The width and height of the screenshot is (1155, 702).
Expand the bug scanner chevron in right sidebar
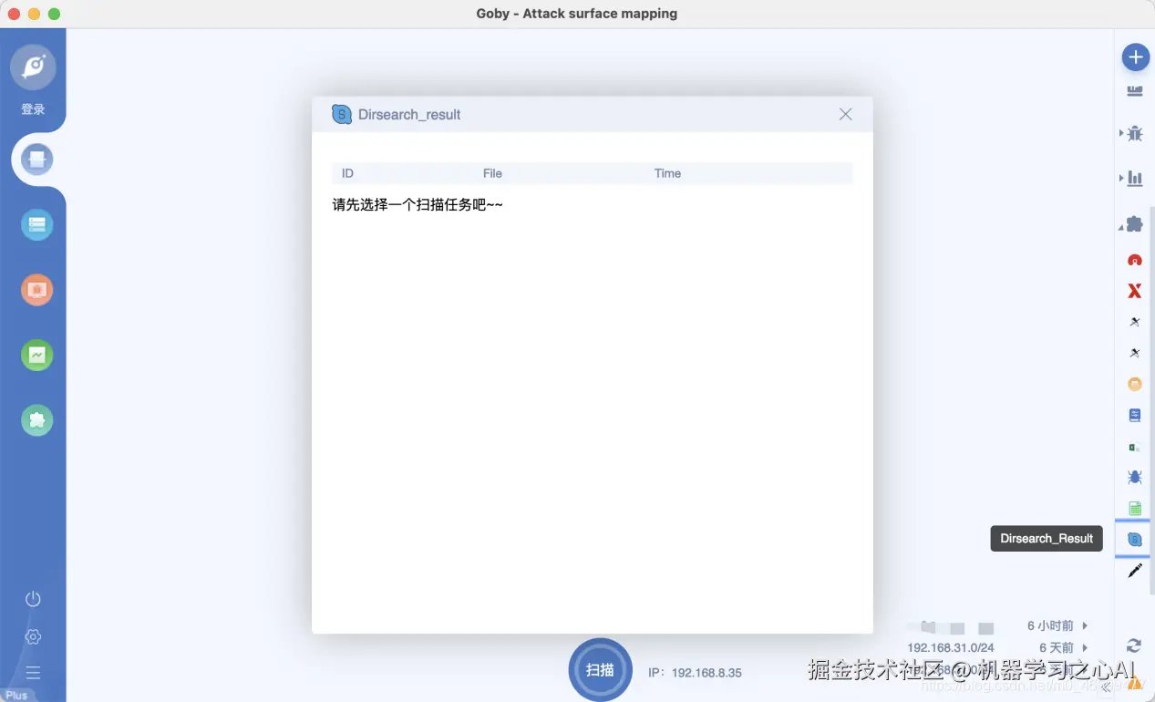point(1121,132)
